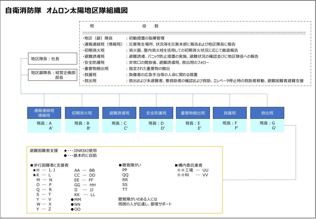
Task: Click the description starting 災害発生場所、状況等
Action: click(x=182, y=44)
